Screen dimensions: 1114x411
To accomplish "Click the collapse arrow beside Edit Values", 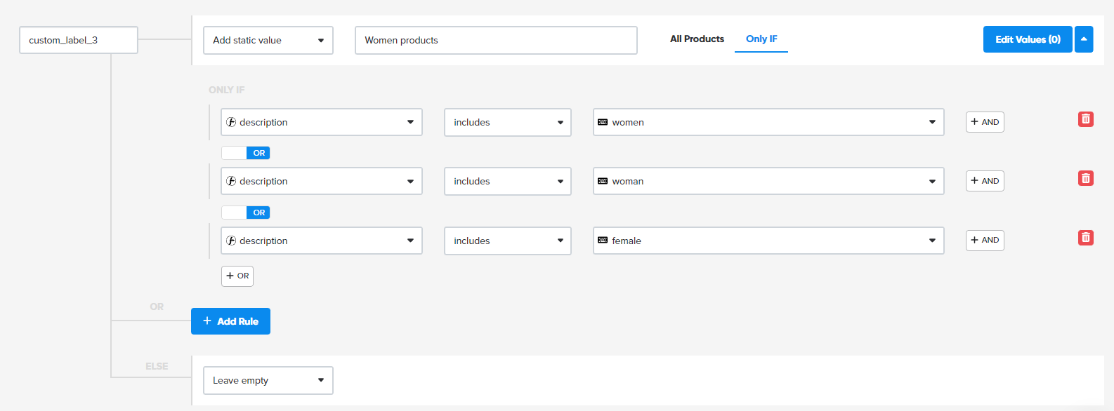I will point(1084,39).
